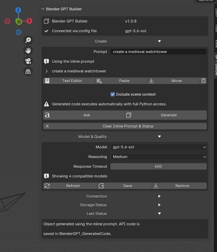Expand the Connection section

159,196
